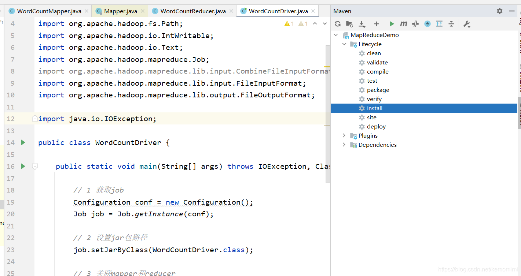Add a Maven project with plus icon
The height and width of the screenshot is (276, 521).
377,24
